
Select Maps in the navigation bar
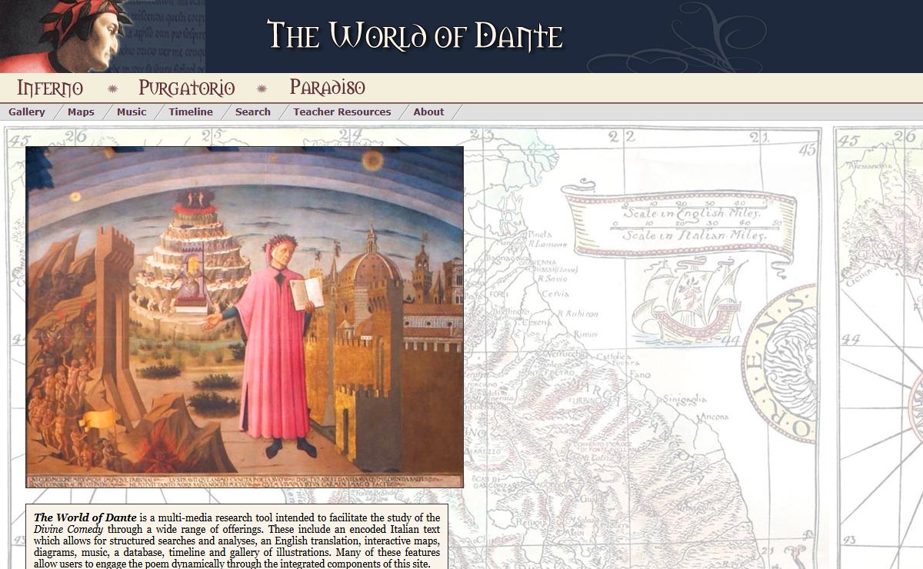(x=81, y=112)
